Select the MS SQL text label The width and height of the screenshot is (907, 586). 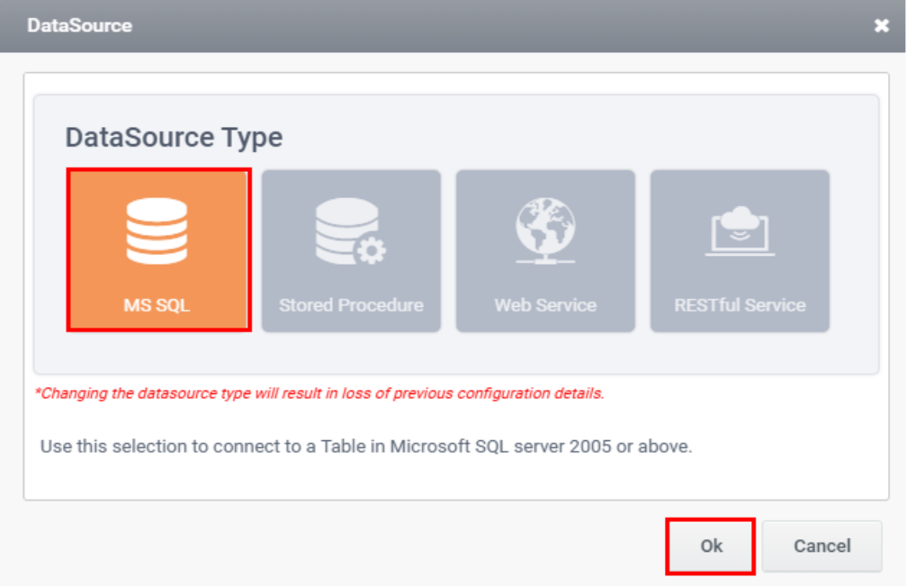[157, 305]
